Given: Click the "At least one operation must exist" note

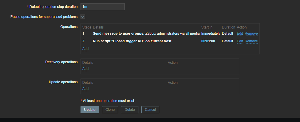Looking at the screenshot, I should click(109, 101).
